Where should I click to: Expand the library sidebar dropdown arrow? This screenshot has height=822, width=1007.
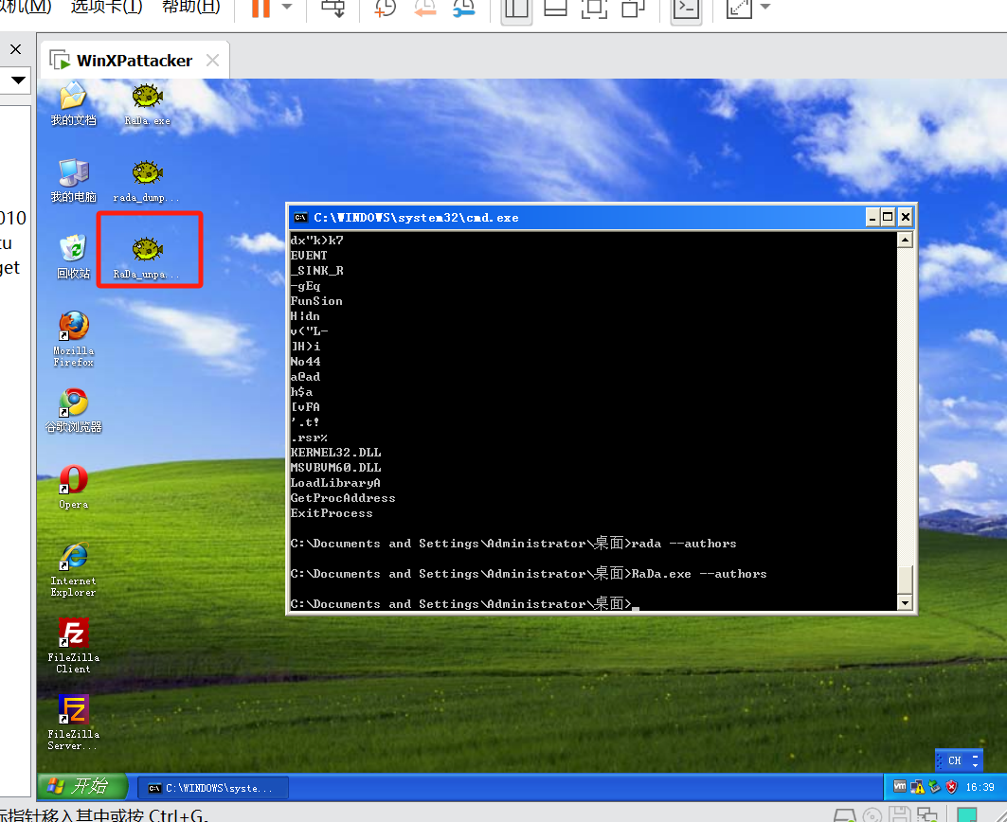[x=18, y=80]
